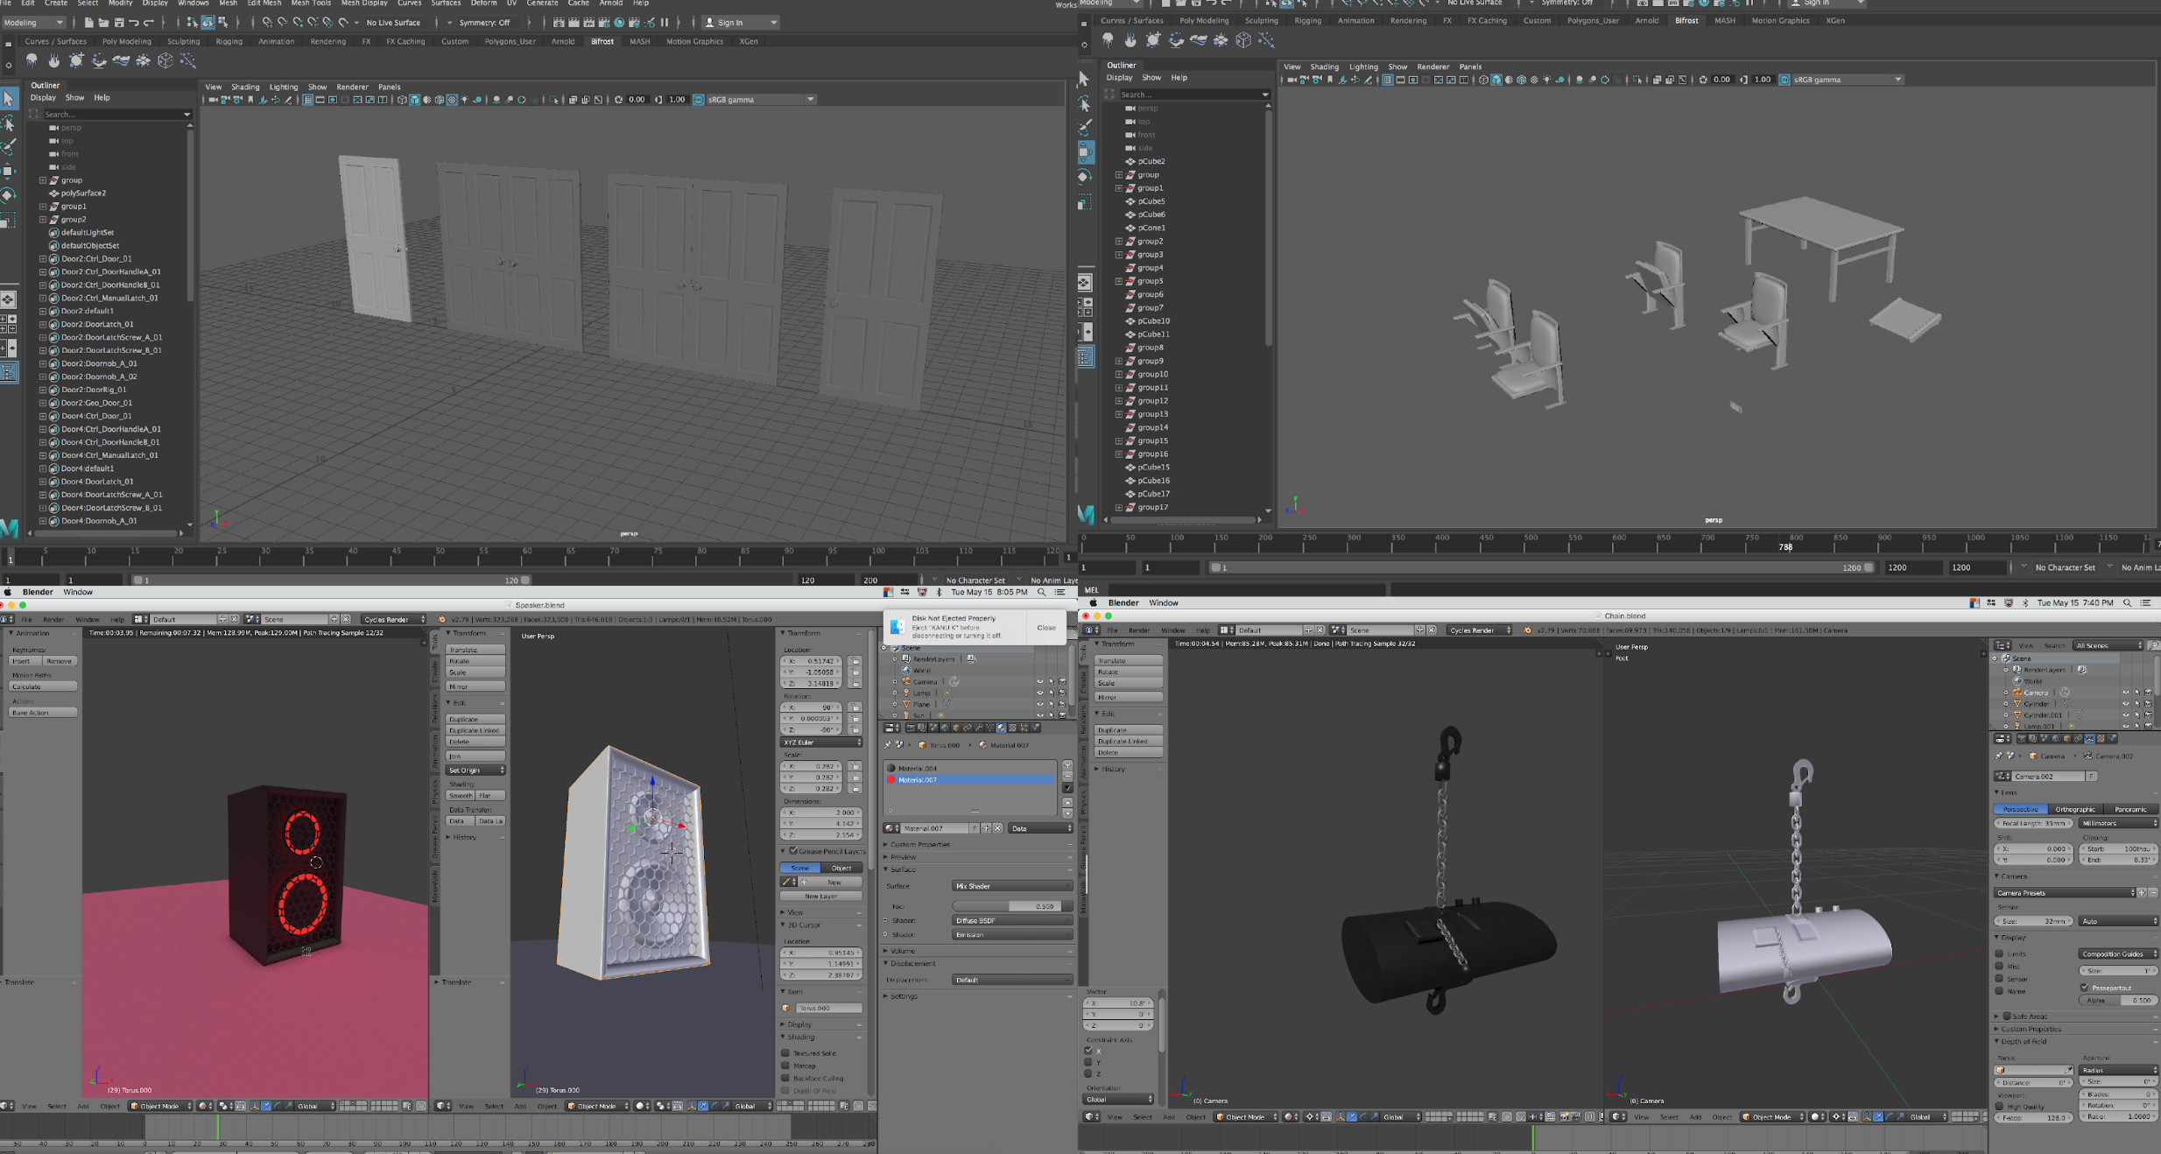Expand the Volume panel in Speaker.blend
The width and height of the screenshot is (2161, 1154).
(903, 951)
